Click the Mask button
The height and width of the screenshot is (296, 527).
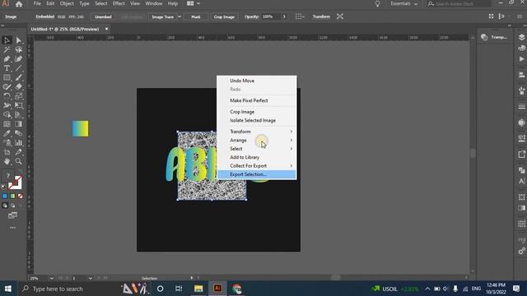(x=196, y=16)
